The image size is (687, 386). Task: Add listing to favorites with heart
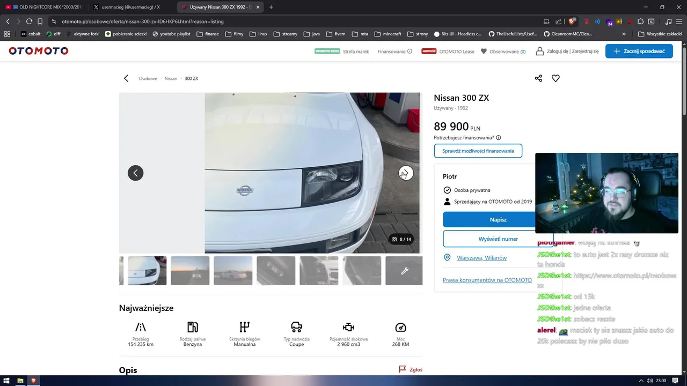click(556, 78)
